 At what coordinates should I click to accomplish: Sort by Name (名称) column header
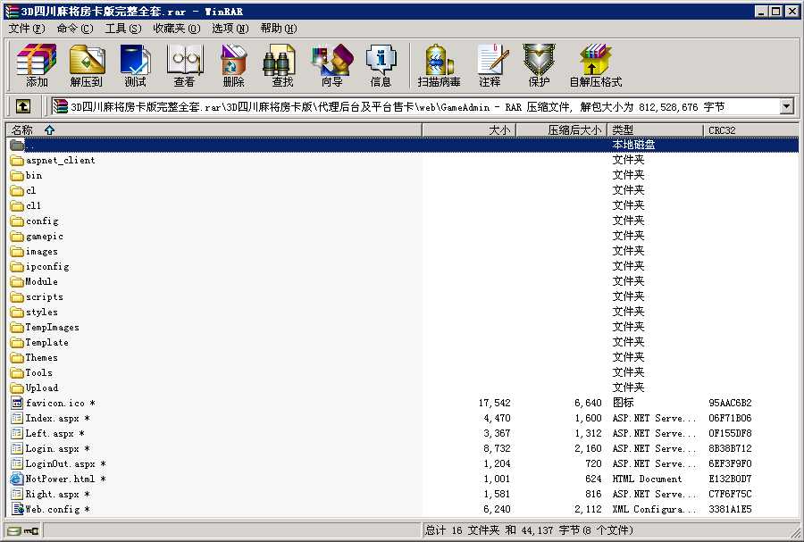214,130
